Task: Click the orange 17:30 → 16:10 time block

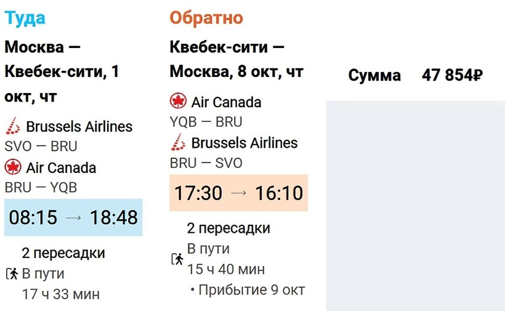Action: point(239,193)
